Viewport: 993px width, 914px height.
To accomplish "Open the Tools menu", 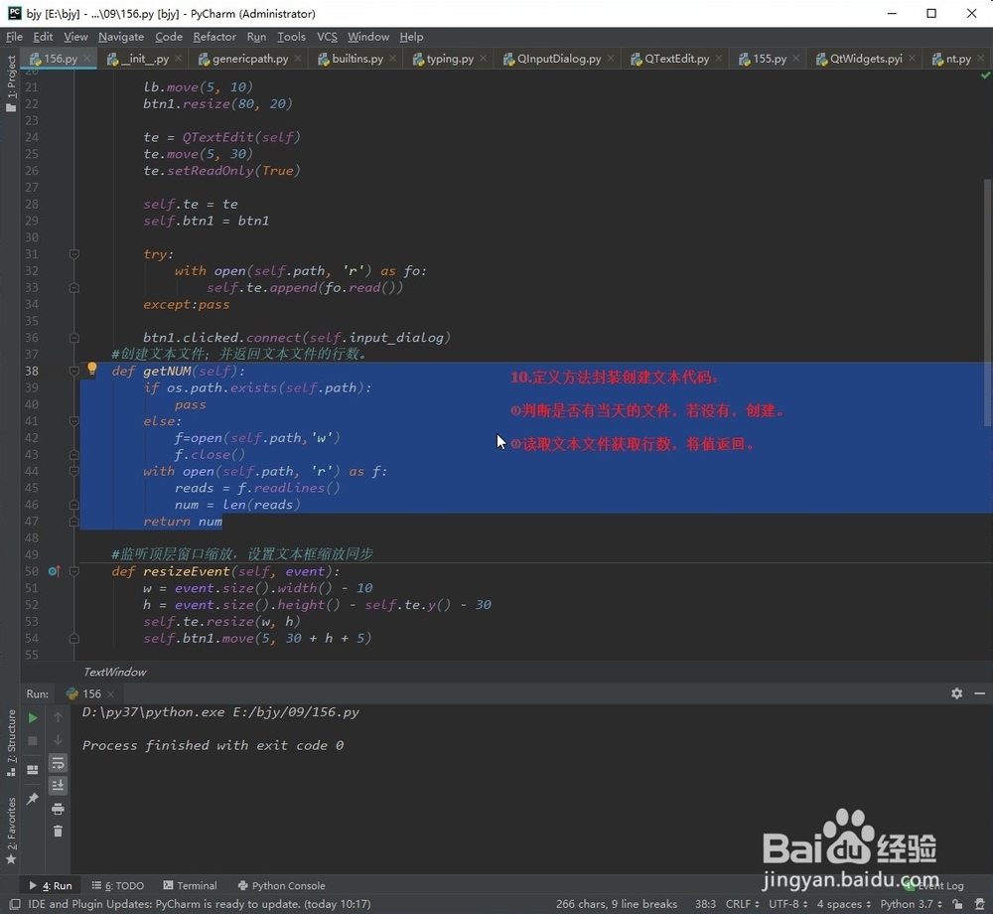I will pos(291,37).
